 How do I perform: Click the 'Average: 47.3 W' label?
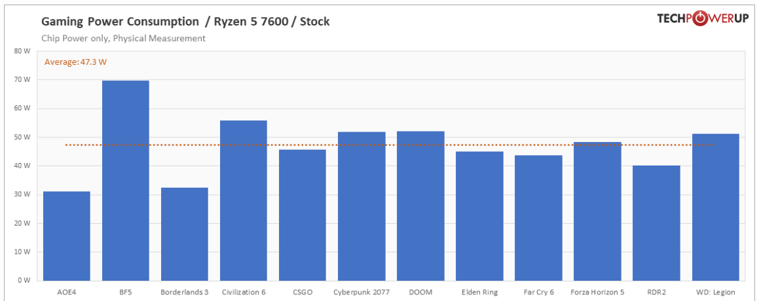(75, 62)
